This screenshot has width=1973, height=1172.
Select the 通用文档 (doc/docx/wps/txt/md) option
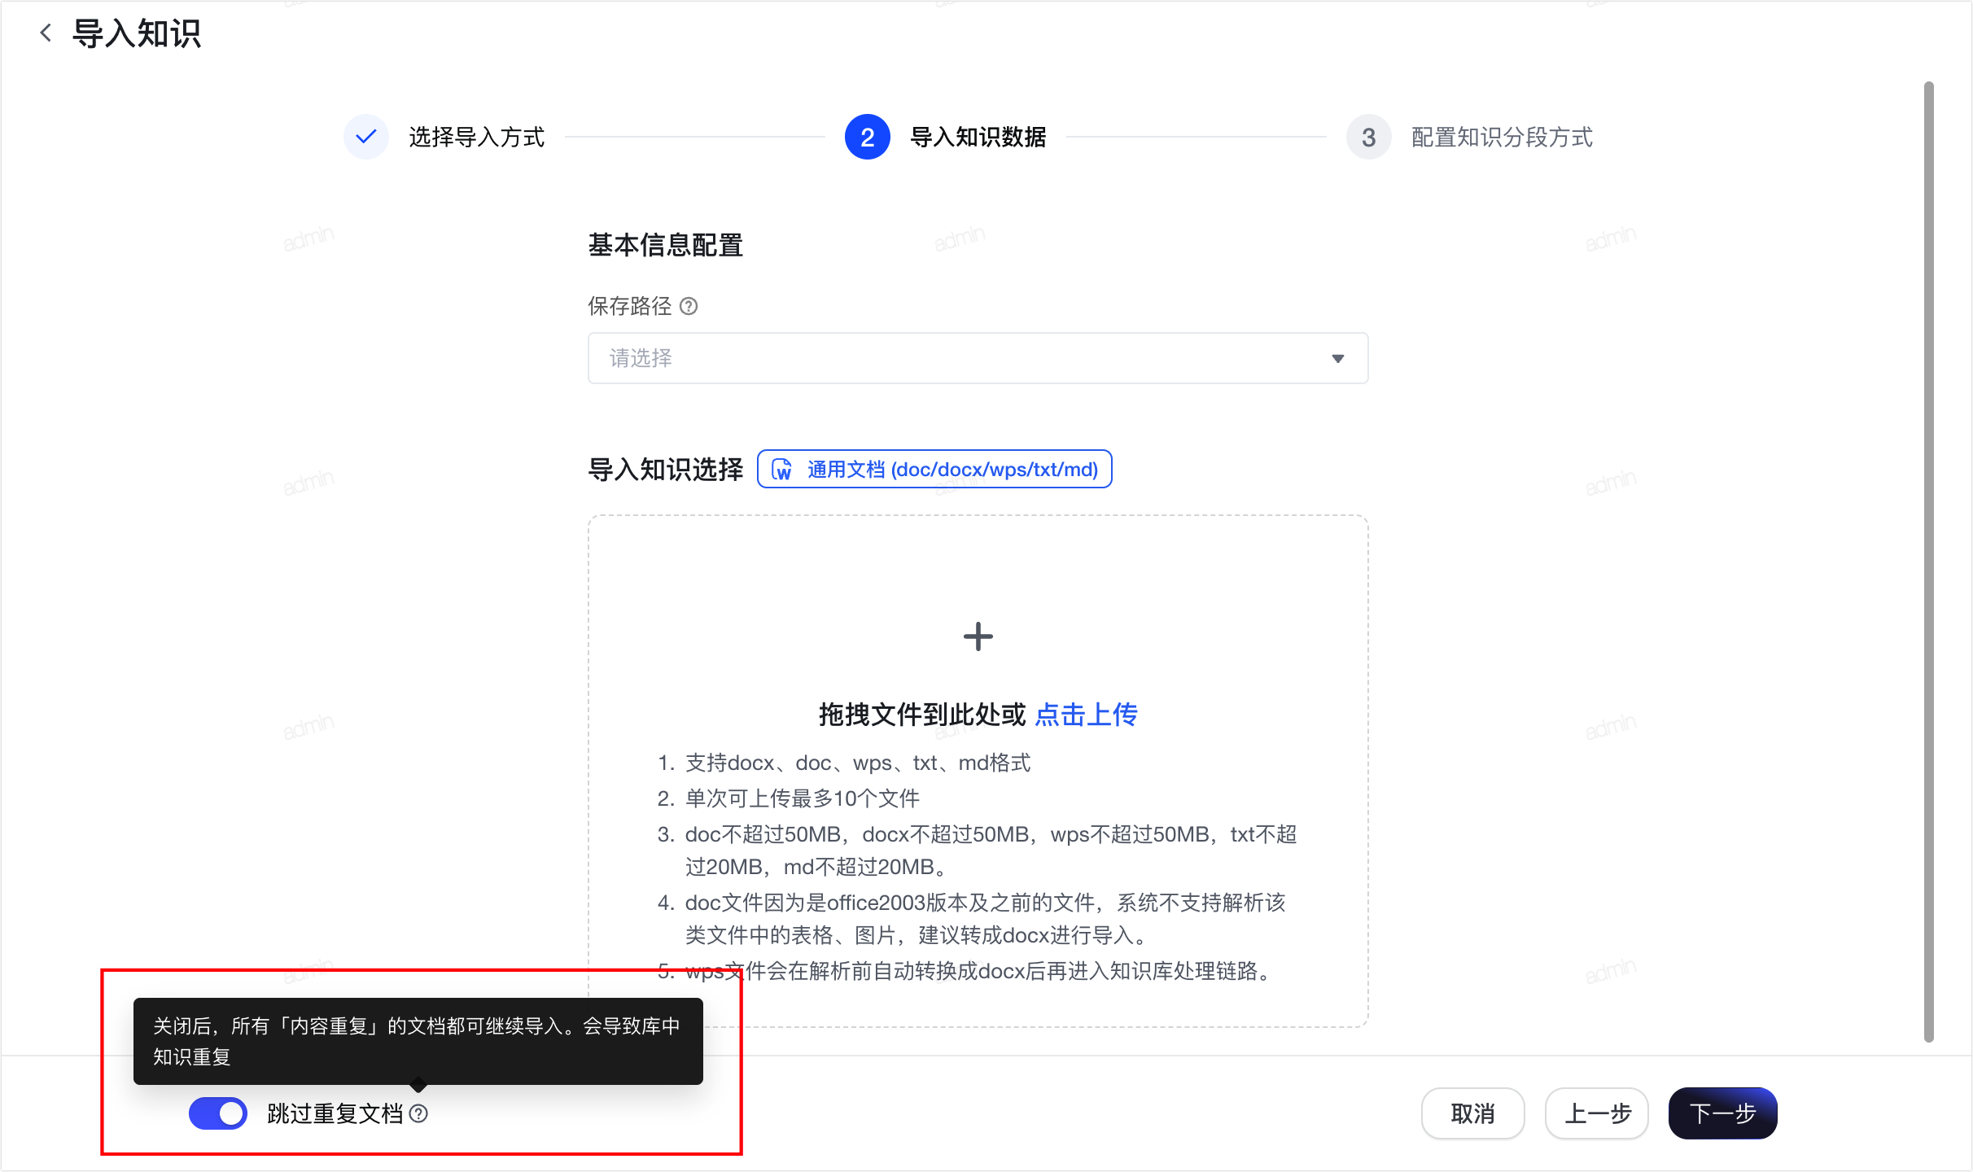point(934,470)
